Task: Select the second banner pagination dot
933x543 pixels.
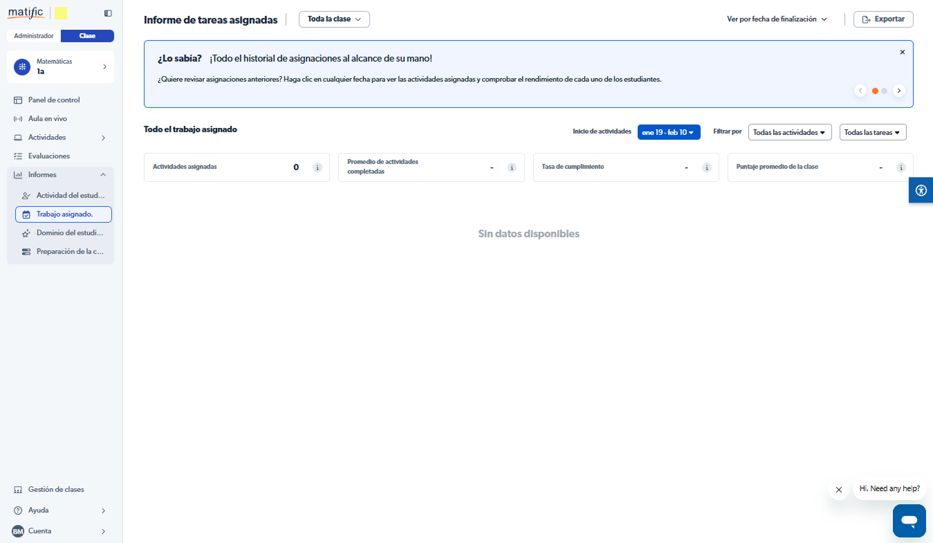Action: [884, 91]
